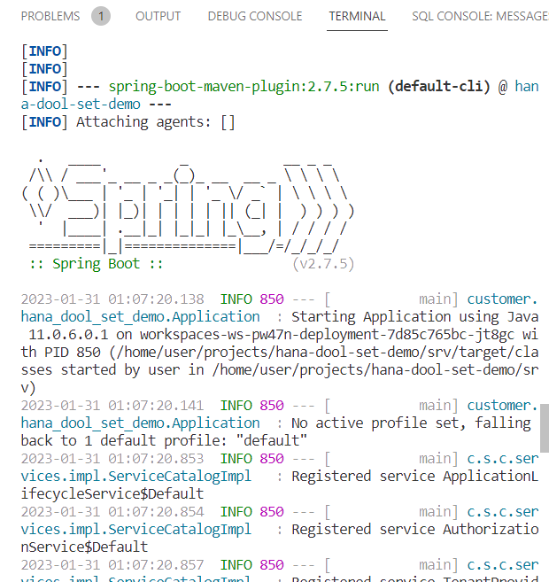The image size is (549, 582).
Task: Click the "nService$Default" text
Action: point(85,547)
